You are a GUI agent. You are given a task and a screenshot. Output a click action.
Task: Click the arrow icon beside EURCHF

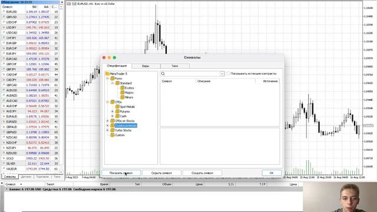[4, 48]
